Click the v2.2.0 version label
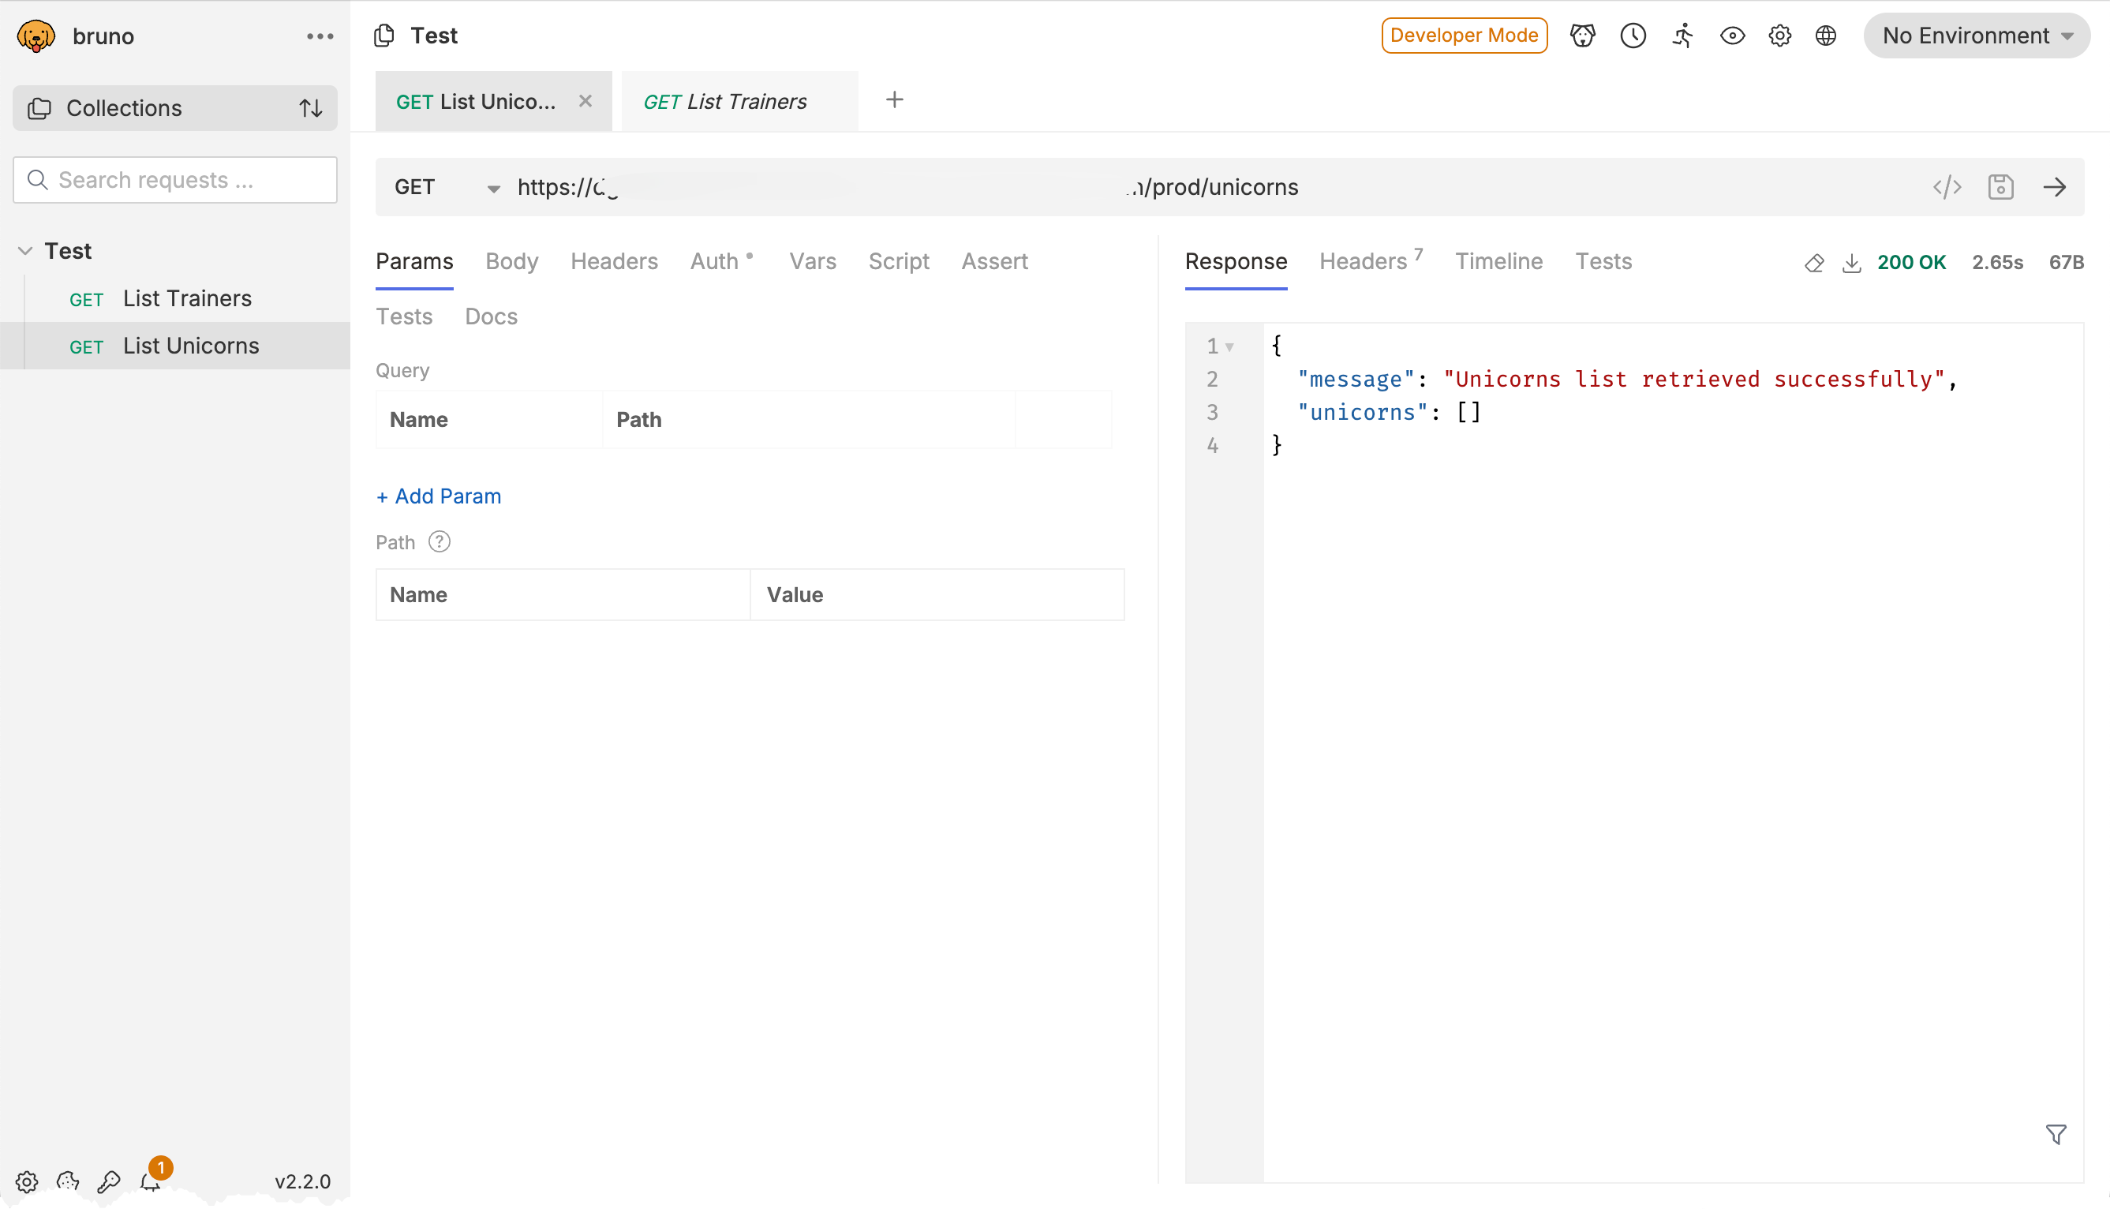 tap(302, 1181)
